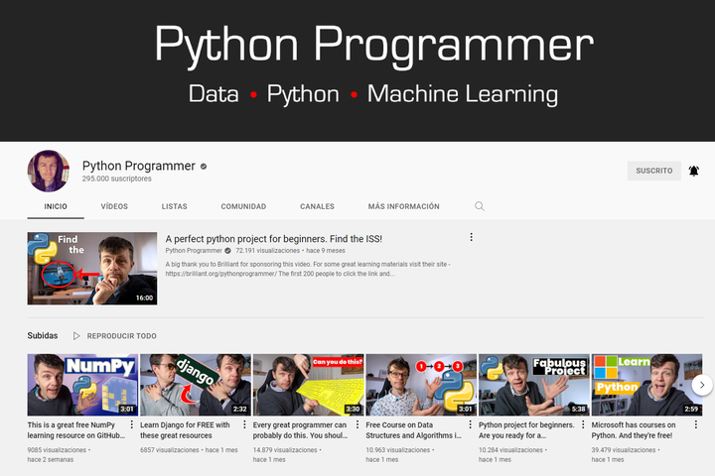Open three-dot menu for NumPy video
Image resolution: width=715 pixels, height=476 pixels.
(x=132, y=424)
